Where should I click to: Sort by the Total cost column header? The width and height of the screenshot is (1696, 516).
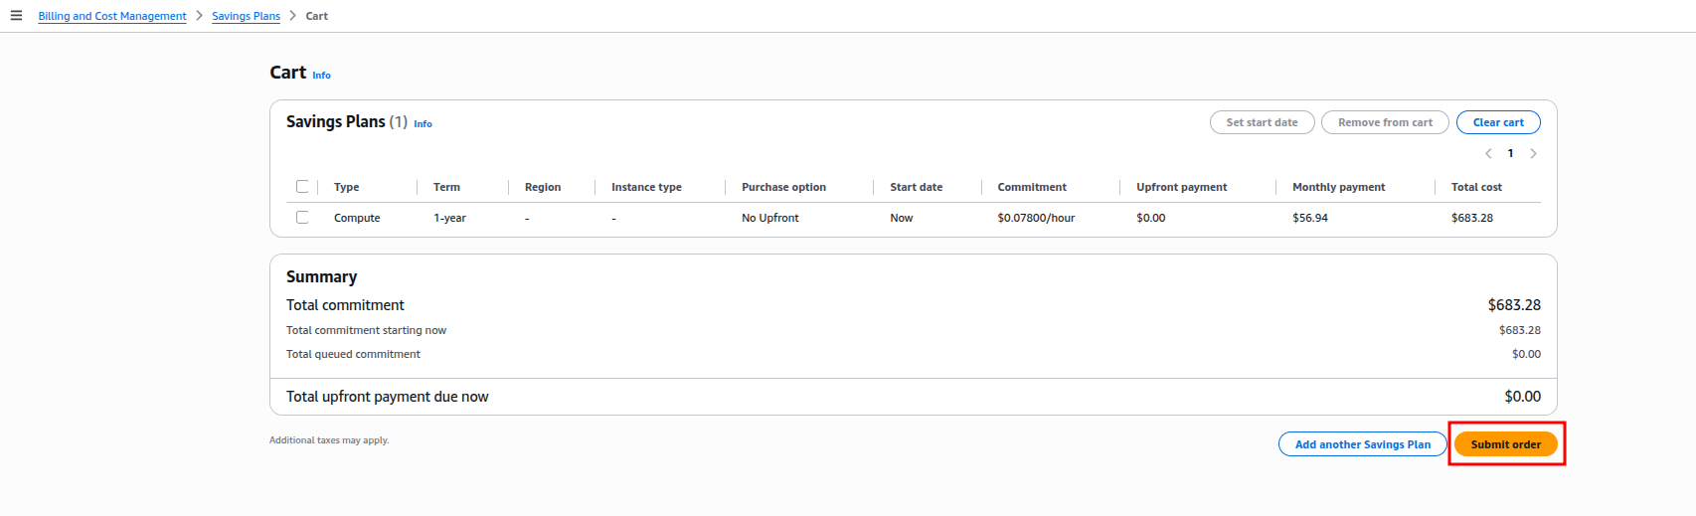pos(1476,187)
